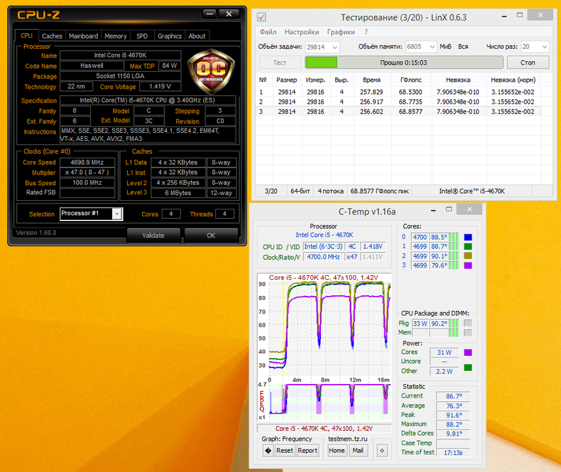Switch to the Memory tab in CPU-Z
The height and width of the screenshot is (472, 561).
tap(115, 36)
